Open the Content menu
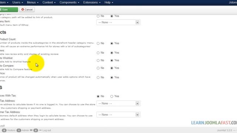This screenshot has height=133, width=237. [x=49, y=3]
